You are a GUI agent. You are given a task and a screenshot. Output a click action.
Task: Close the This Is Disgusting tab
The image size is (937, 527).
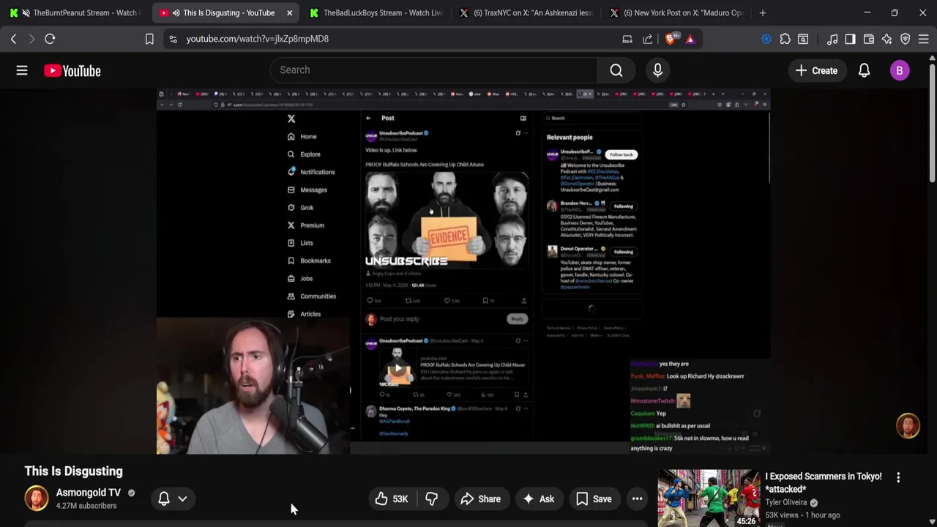[290, 12]
